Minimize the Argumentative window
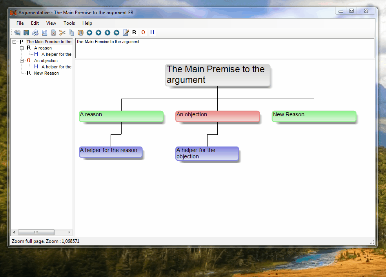 341,11
